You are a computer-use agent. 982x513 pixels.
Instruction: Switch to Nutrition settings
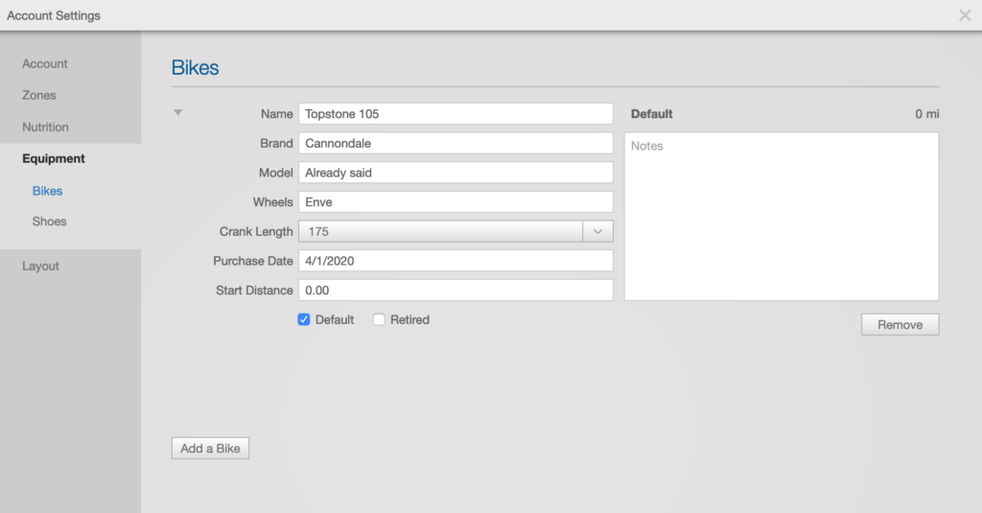click(x=45, y=128)
